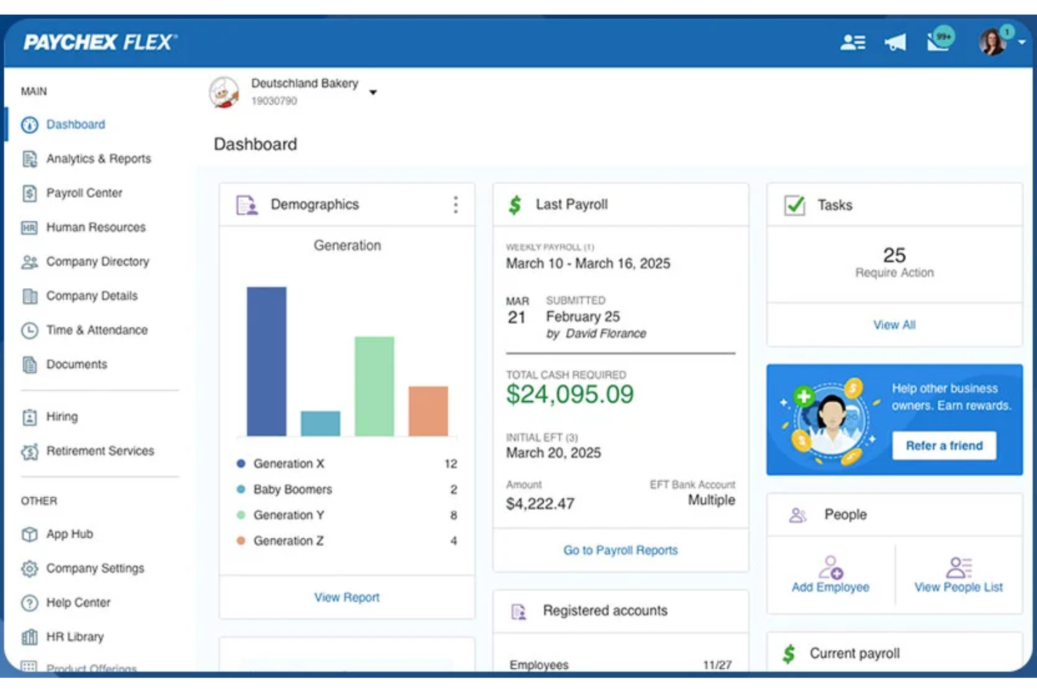The height and width of the screenshot is (692, 1037).
Task: Click the Generation X bar in chart
Action: (x=266, y=361)
